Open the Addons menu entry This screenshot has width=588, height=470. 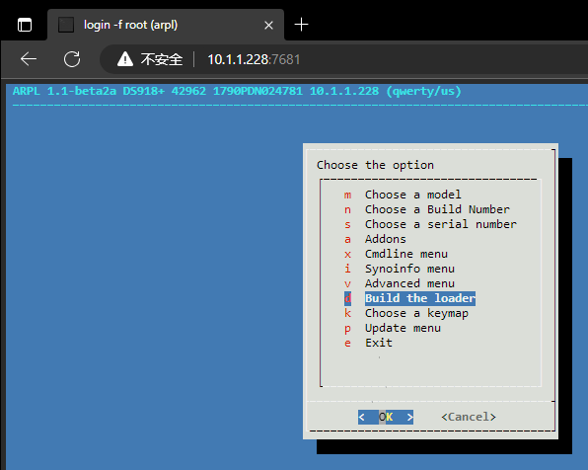coord(386,239)
